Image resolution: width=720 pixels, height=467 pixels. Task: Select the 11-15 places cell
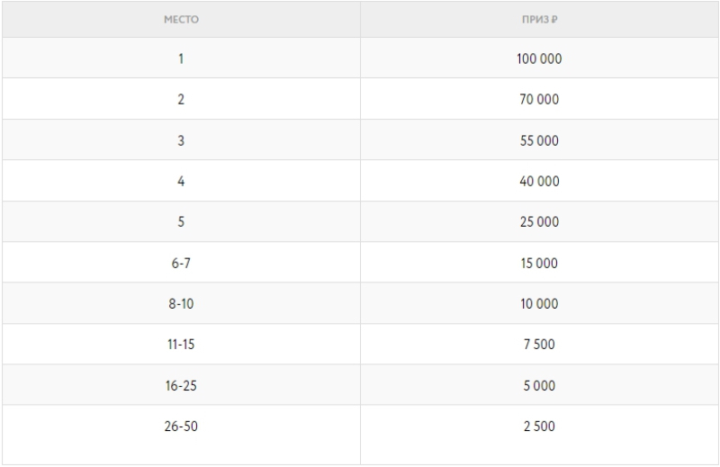point(181,345)
